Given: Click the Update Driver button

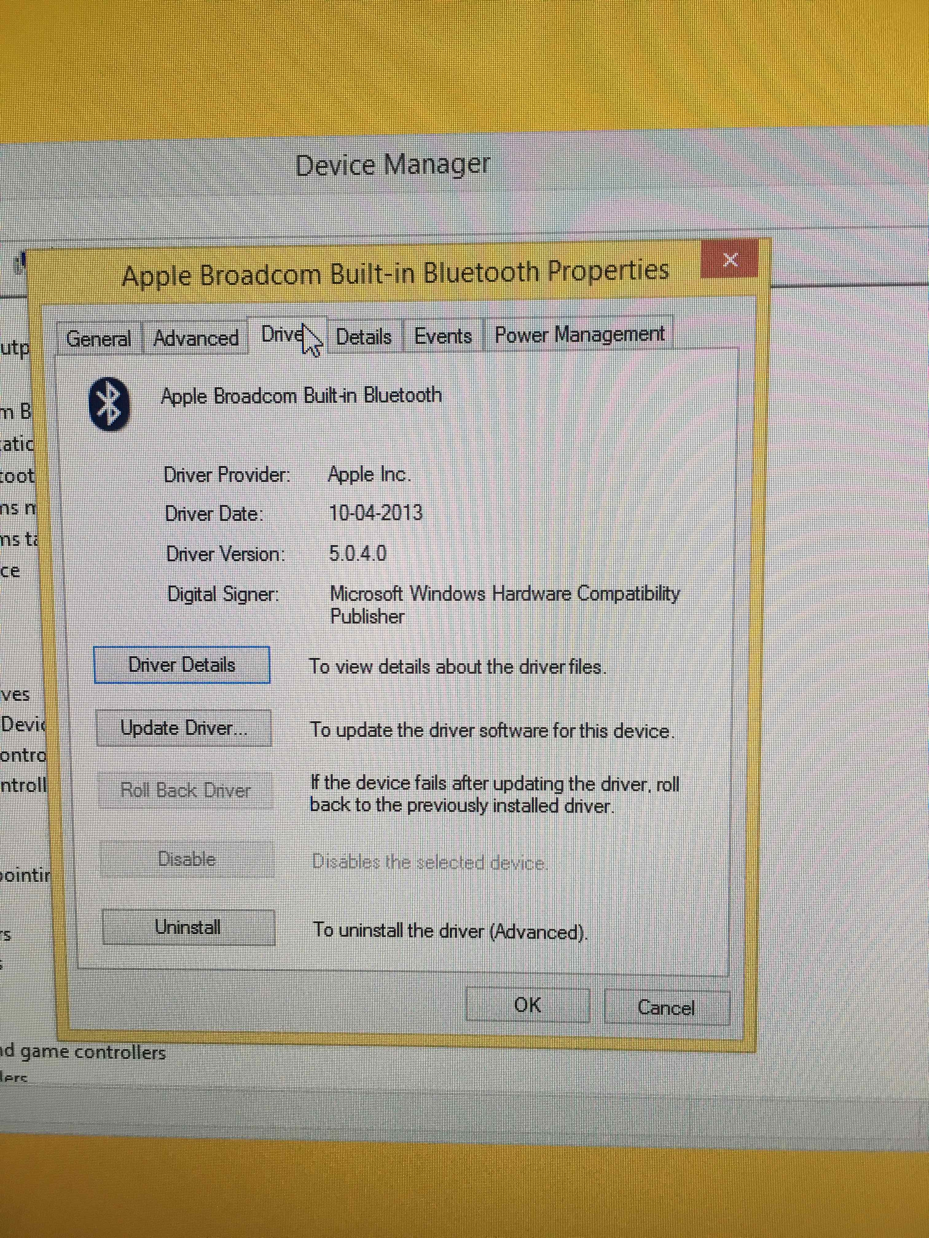Looking at the screenshot, I should (184, 728).
